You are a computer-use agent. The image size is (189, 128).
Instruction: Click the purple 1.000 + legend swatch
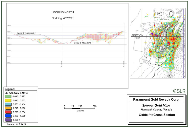point(8,120)
